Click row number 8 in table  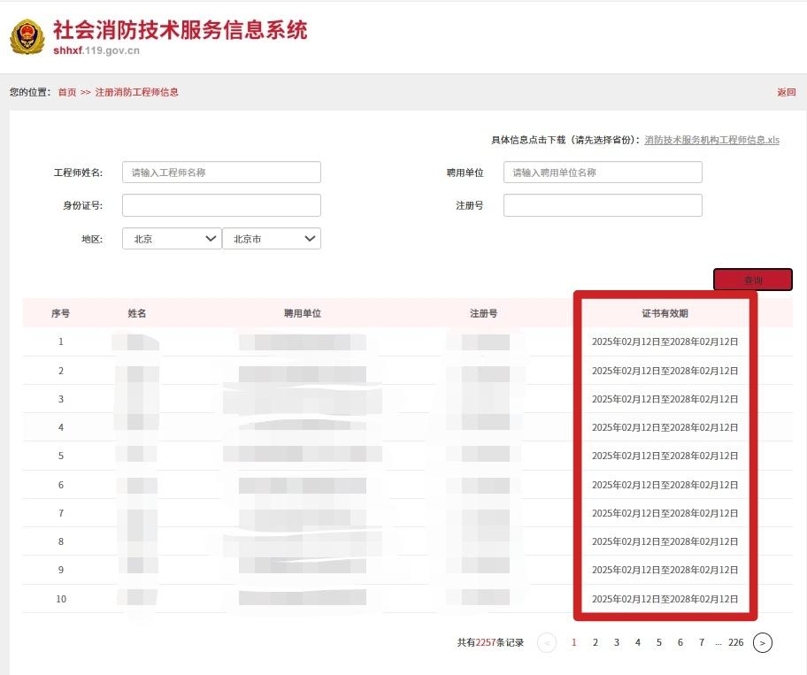pyautogui.click(x=61, y=541)
